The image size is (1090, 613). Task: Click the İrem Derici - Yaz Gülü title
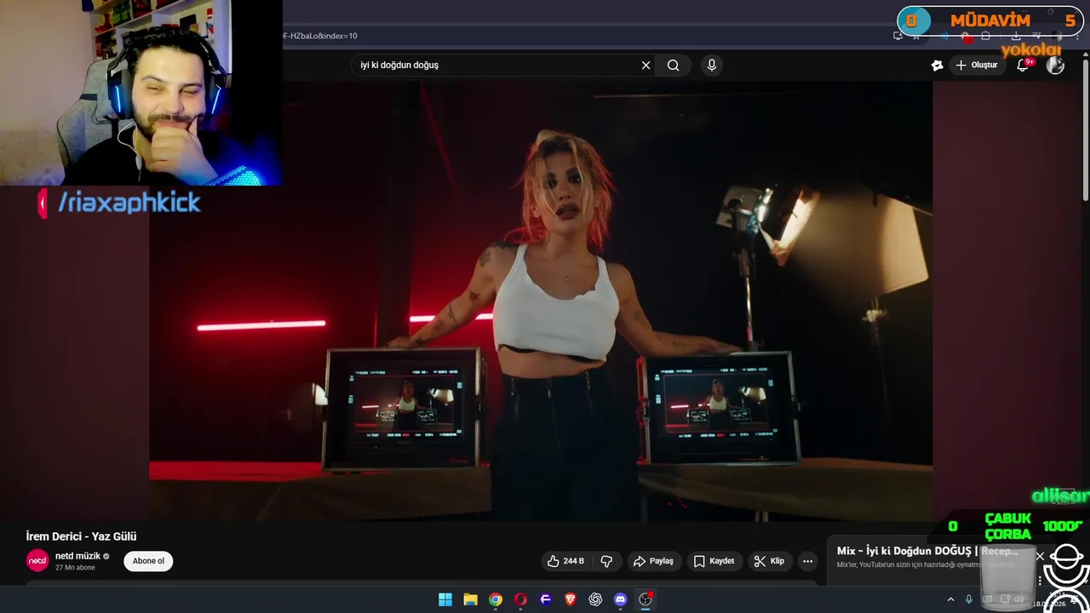pos(81,536)
